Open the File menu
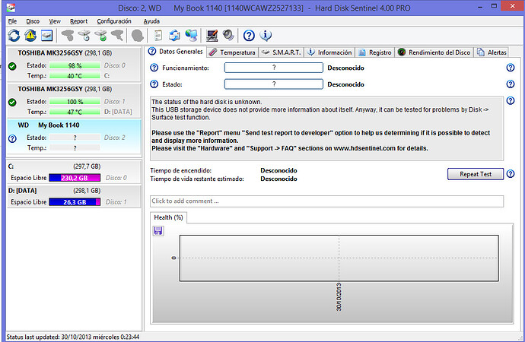The width and height of the screenshot is (525, 342). (12, 21)
